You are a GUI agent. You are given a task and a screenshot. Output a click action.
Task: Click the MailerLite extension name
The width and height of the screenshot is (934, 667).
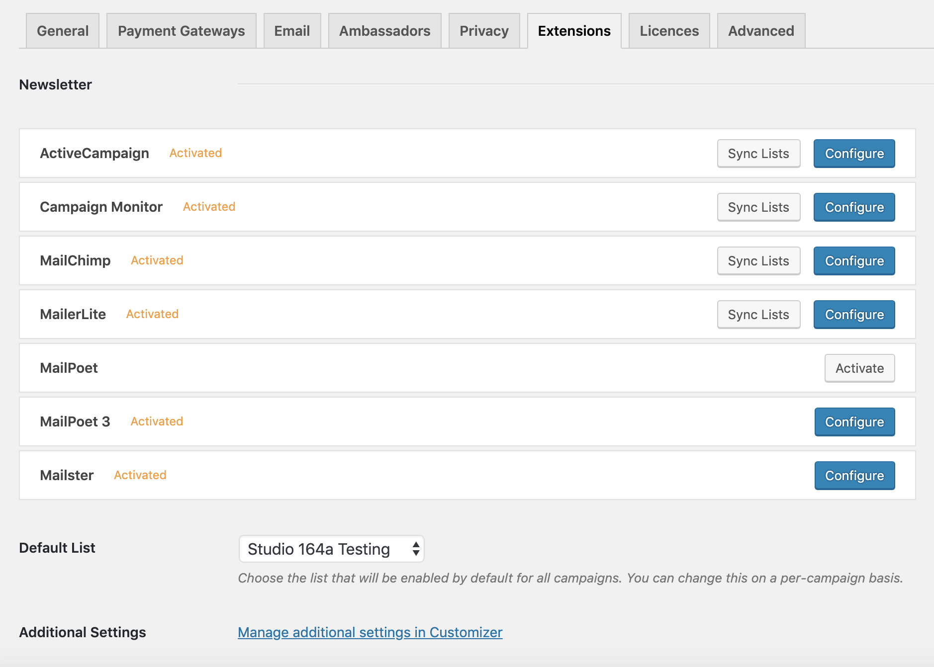click(73, 314)
